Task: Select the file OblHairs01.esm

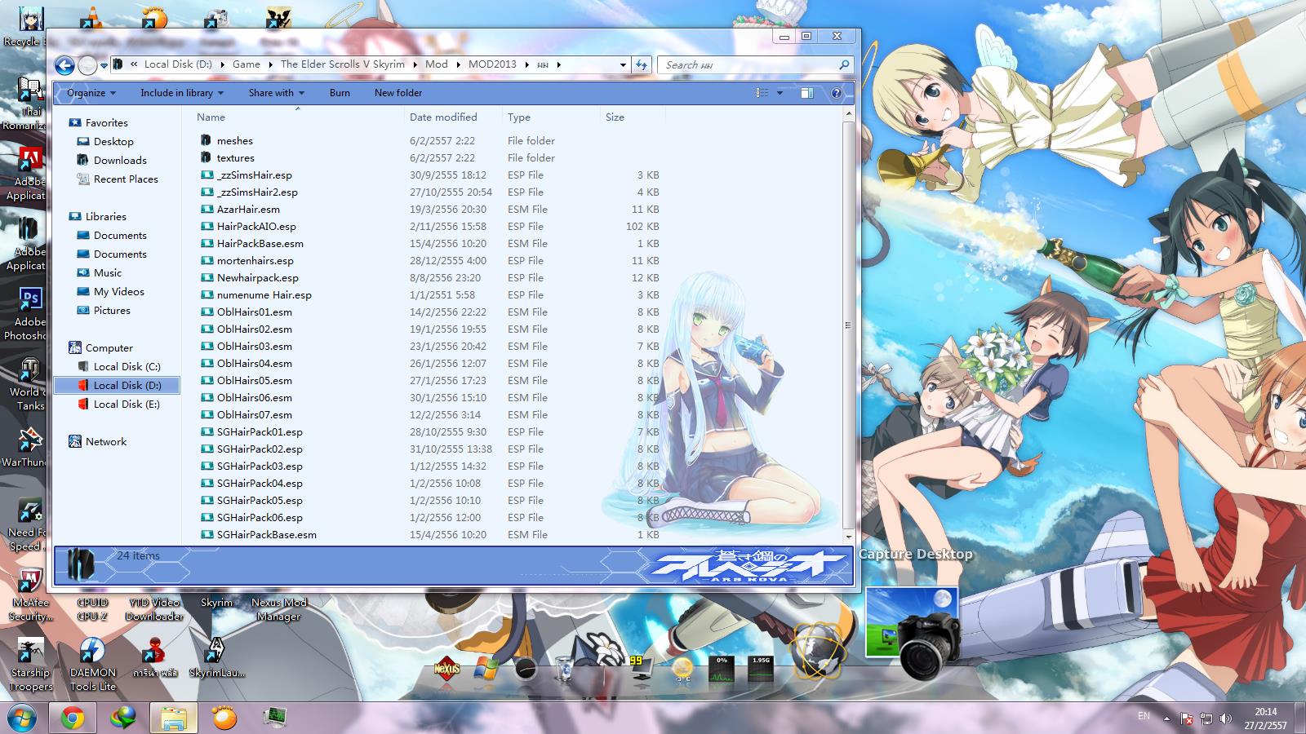Action: click(255, 312)
